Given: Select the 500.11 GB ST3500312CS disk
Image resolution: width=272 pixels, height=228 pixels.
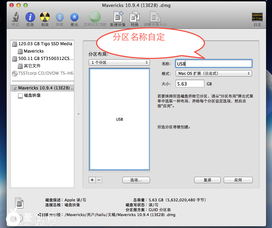Looking at the screenshot, I should point(42,59).
